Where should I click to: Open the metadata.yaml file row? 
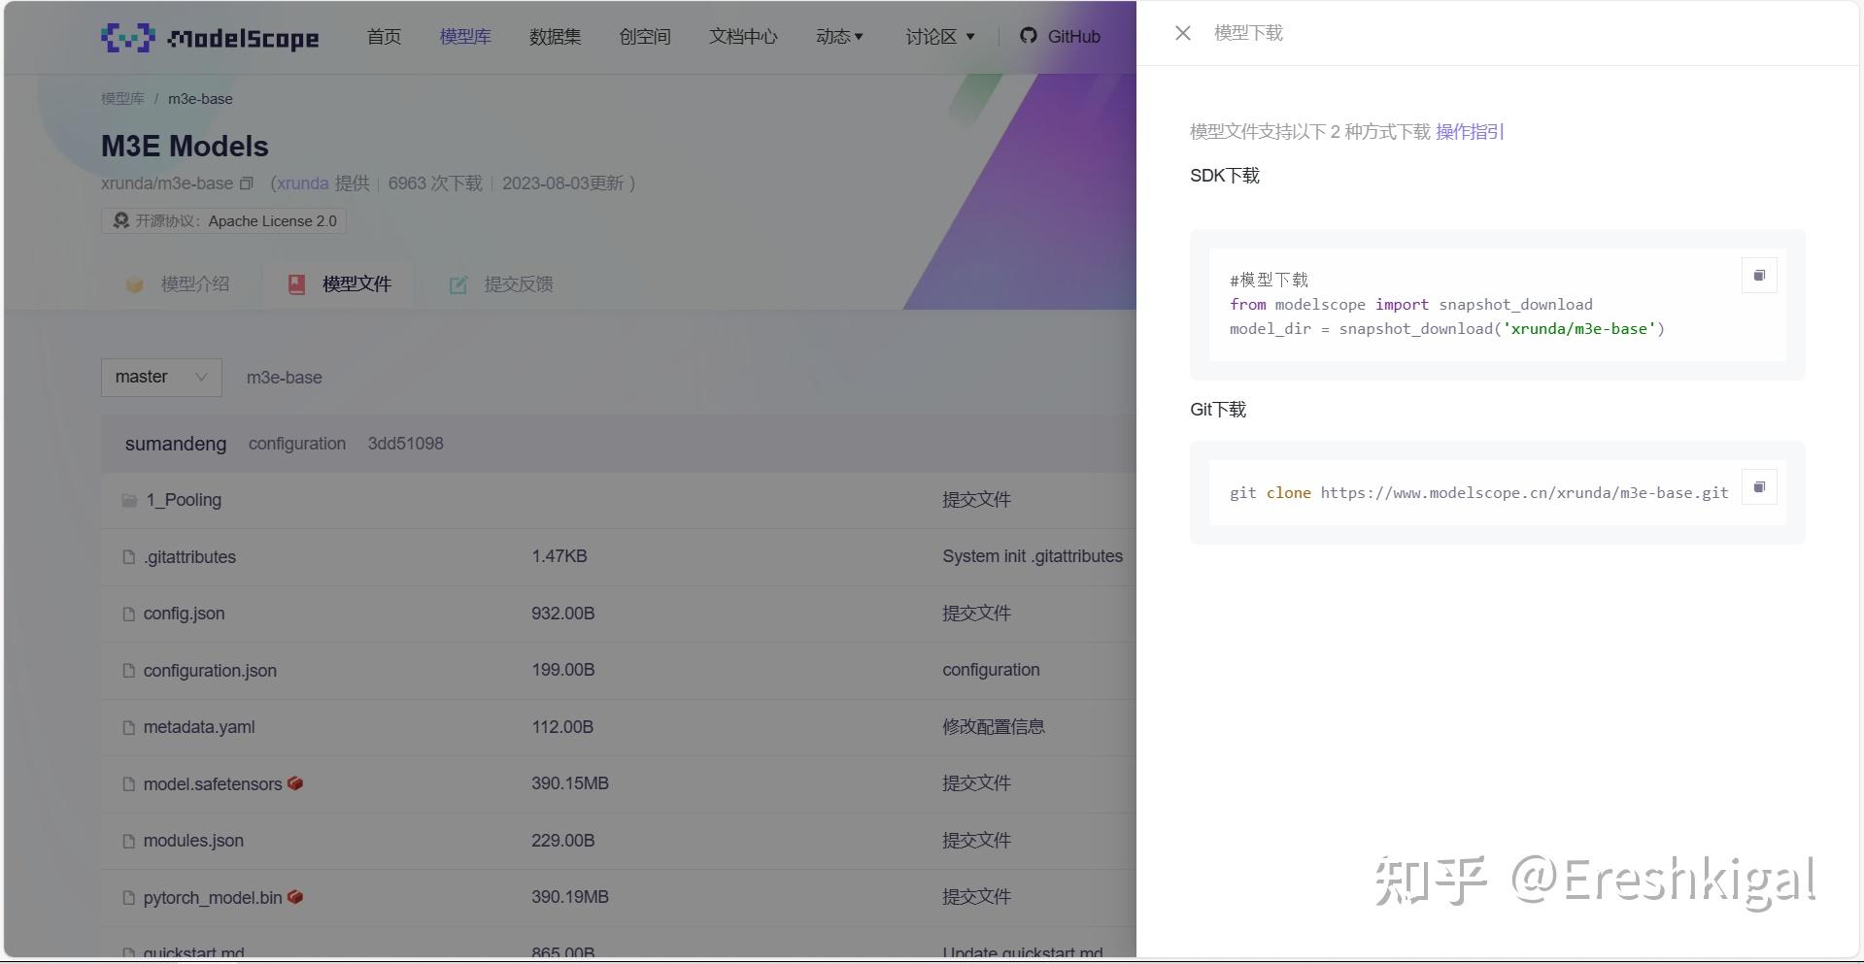pyautogui.click(x=199, y=726)
